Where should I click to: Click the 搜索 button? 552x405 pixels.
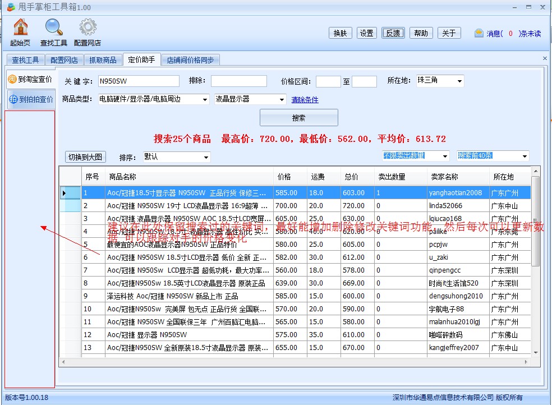299,118
